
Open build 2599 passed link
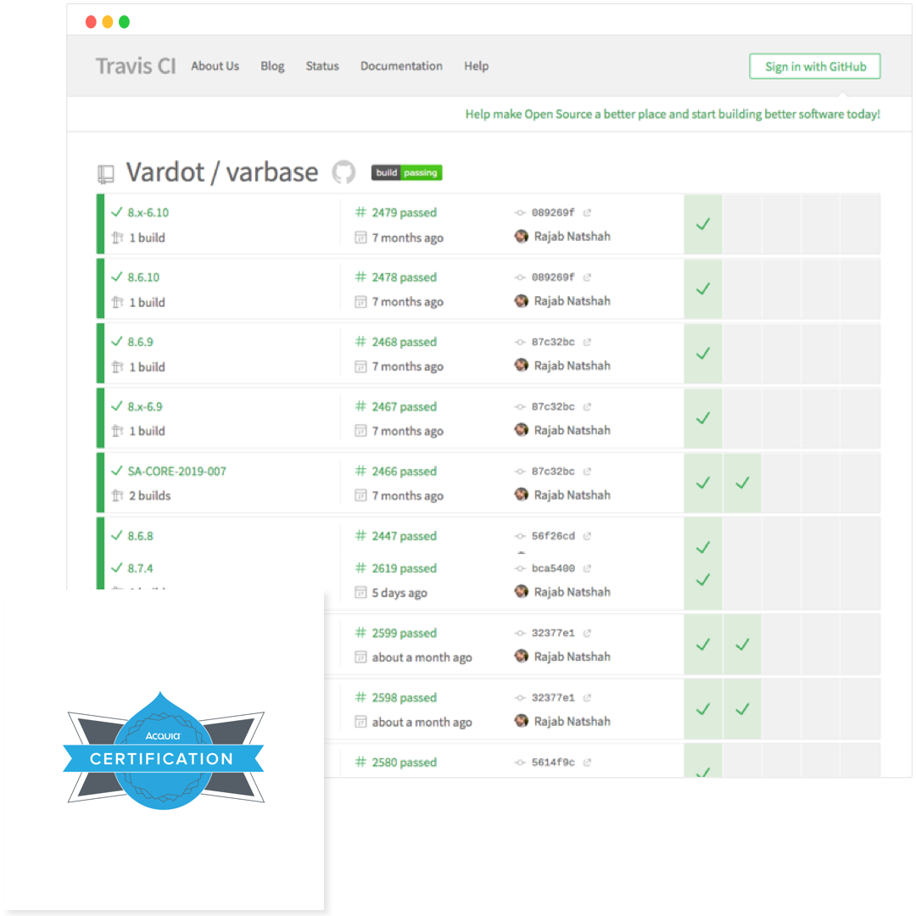pos(404,634)
